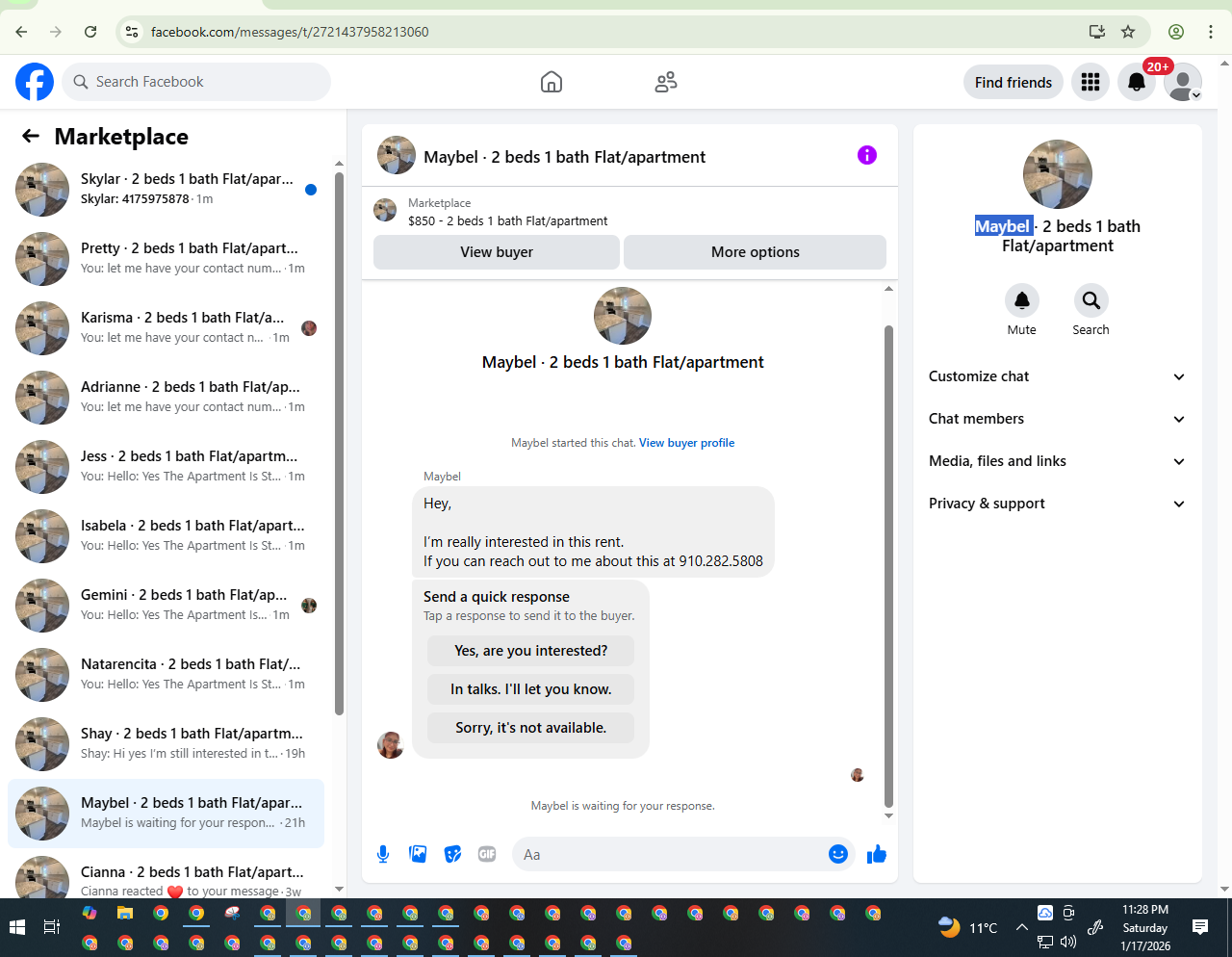The image size is (1232, 957).
Task: Go back one page in browser
Action: click(21, 32)
